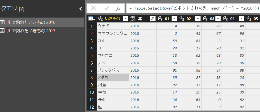Click 01 value 4 in ウナギ row

coord(167,26)
